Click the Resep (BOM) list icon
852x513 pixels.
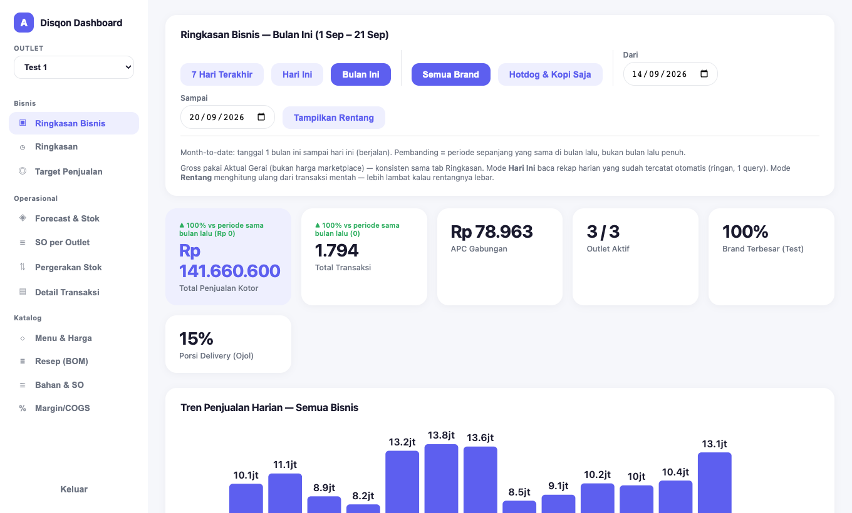23,361
